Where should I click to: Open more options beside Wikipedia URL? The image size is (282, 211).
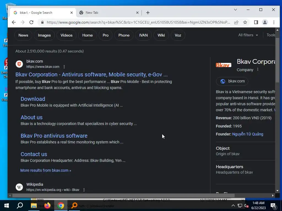(84, 190)
